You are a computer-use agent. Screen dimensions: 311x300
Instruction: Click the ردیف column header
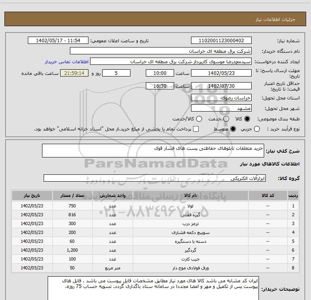(x=293, y=195)
